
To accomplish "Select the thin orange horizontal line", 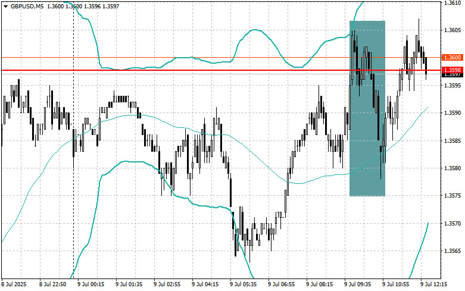I will point(221,58).
